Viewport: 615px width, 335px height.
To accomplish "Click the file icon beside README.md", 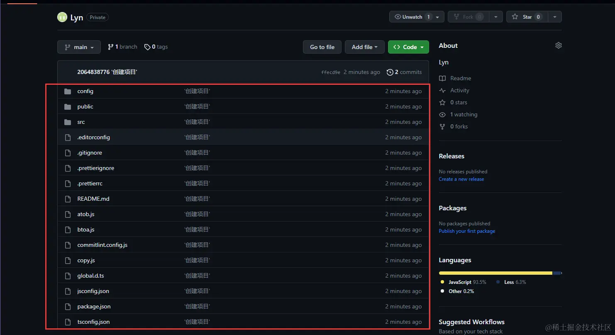I will click(x=68, y=199).
